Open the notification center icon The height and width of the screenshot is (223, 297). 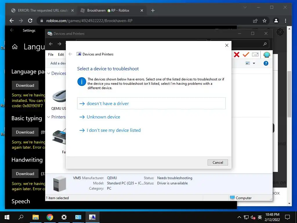pyautogui.click(x=287, y=217)
